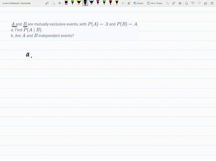Click the ink to text icon
Viewport: 216px width, 162px height.
[x=167, y=3]
